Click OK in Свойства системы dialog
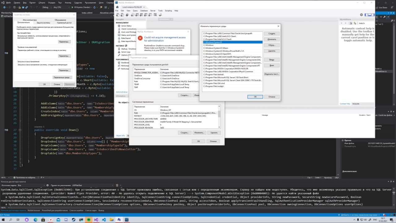396x223 pixels. click(x=44, y=84)
